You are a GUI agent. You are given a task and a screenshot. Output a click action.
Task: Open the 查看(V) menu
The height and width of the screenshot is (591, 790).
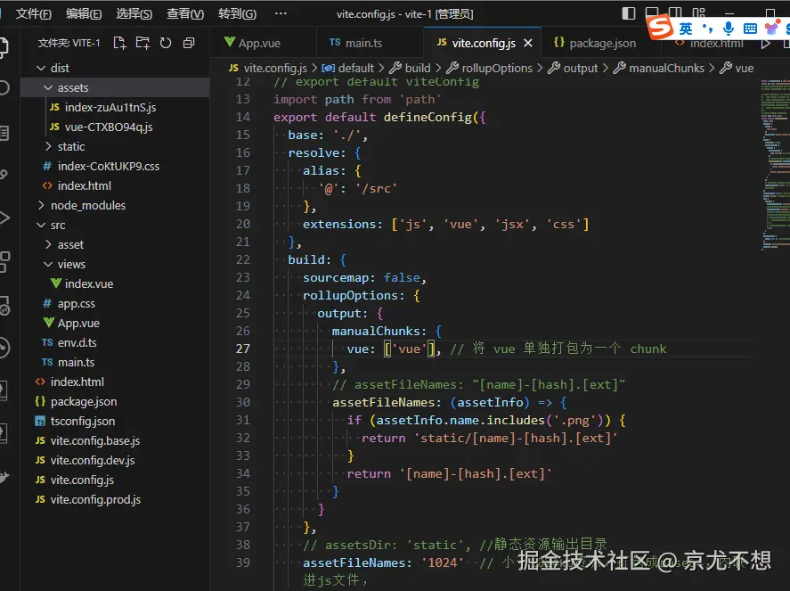coord(185,14)
